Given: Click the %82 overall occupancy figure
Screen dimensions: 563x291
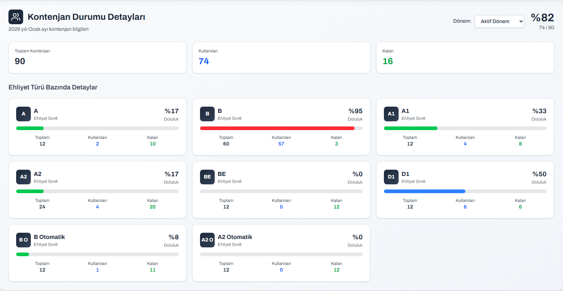Looking at the screenshot, I should (x=542, y=18).
